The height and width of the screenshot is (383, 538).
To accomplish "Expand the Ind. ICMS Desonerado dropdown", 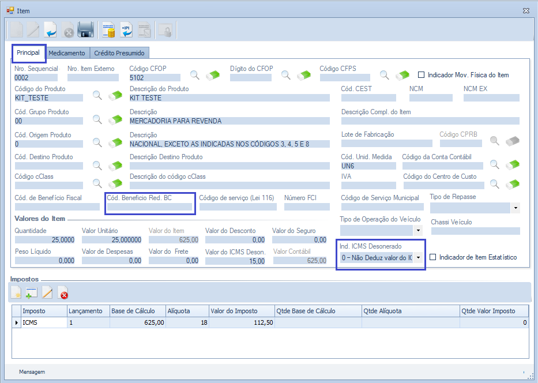I will (x=418, y=258).
